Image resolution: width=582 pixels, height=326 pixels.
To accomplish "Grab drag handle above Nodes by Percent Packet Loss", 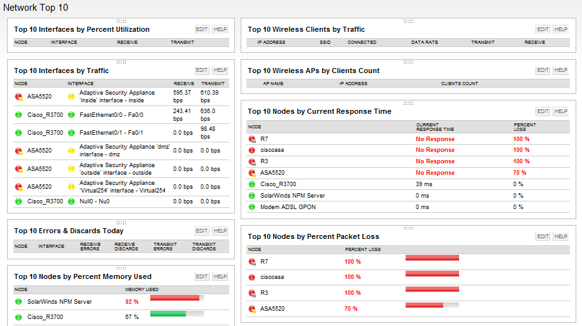I will [408, 228].
